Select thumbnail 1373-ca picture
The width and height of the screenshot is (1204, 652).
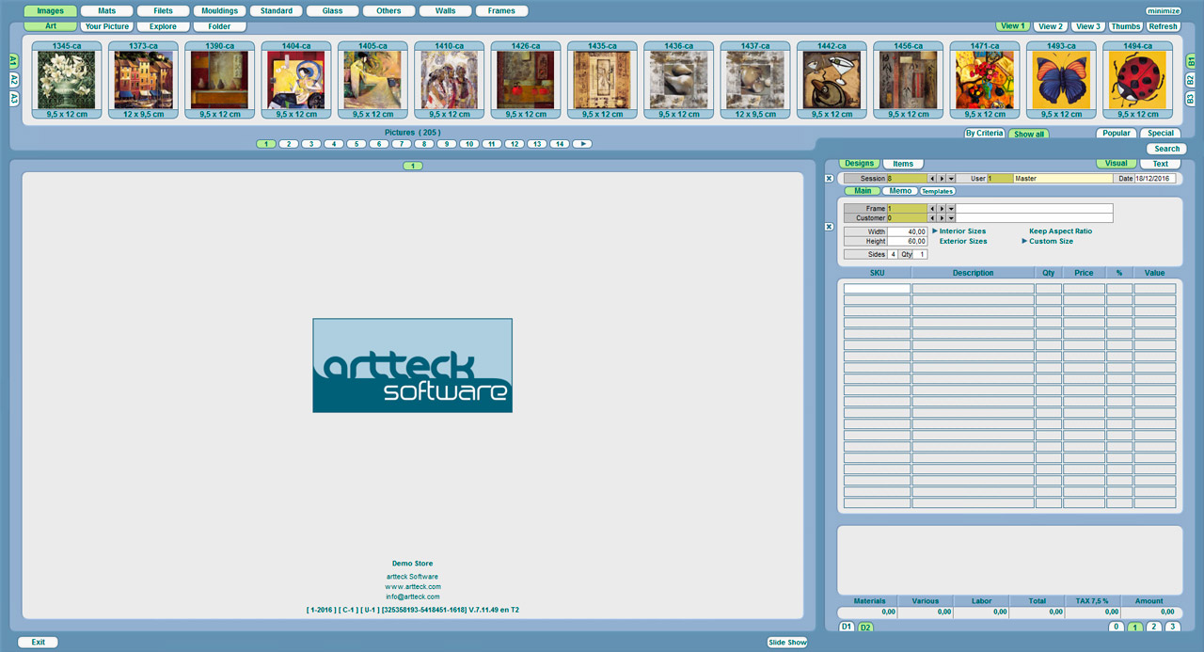point(143,80)
